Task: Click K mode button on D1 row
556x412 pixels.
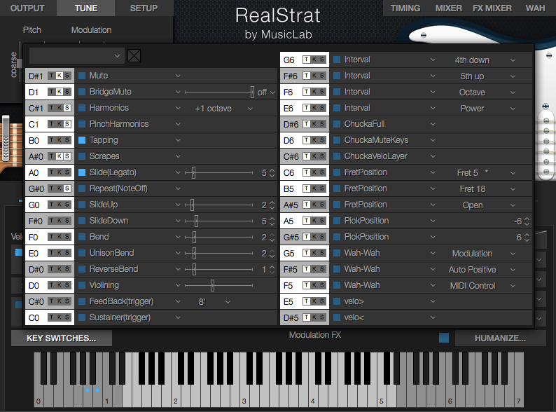Action: click(60, 92)
